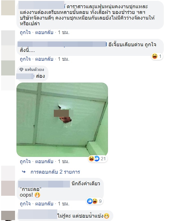Open avatar of the first commenter
The image size is (174, 221).
coord(8,8)
